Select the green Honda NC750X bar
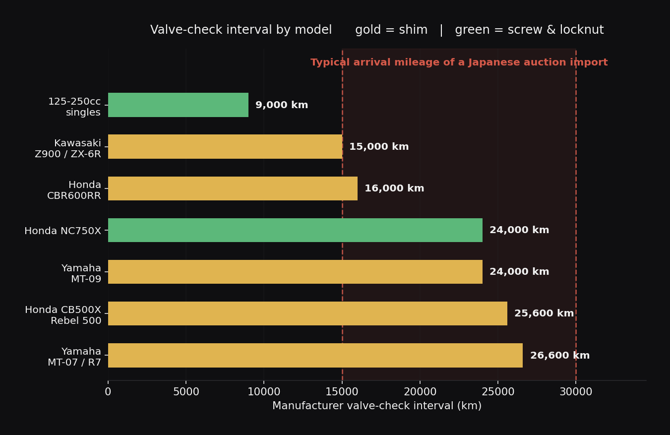The width and height of the screenshot is (670, 435). pos(295,230)
